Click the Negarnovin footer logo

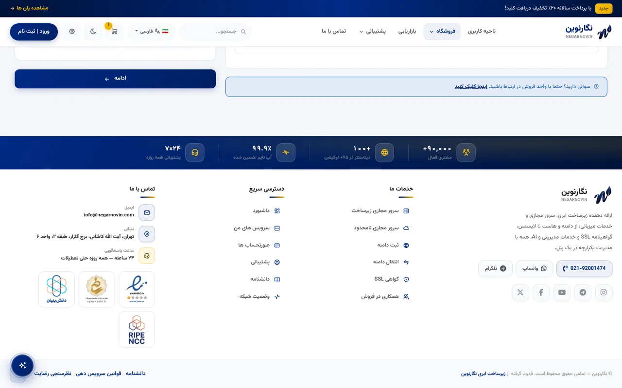pos(587,194)
